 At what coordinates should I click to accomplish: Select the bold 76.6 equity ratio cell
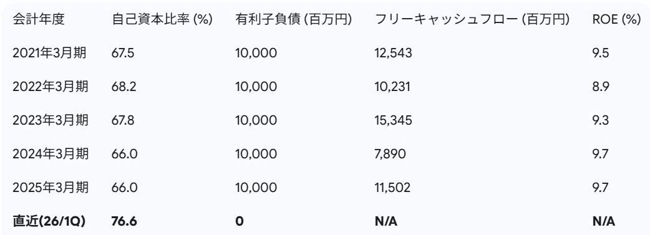click(x=124, y=221)
